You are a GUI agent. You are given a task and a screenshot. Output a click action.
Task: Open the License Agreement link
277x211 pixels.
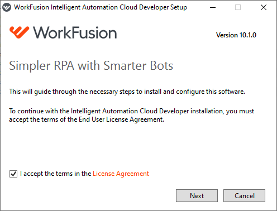[x=121, y=174]
